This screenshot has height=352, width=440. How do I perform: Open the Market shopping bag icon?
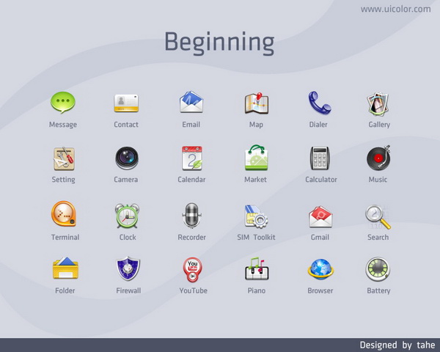pyautogui.click(x=256, y=158)
